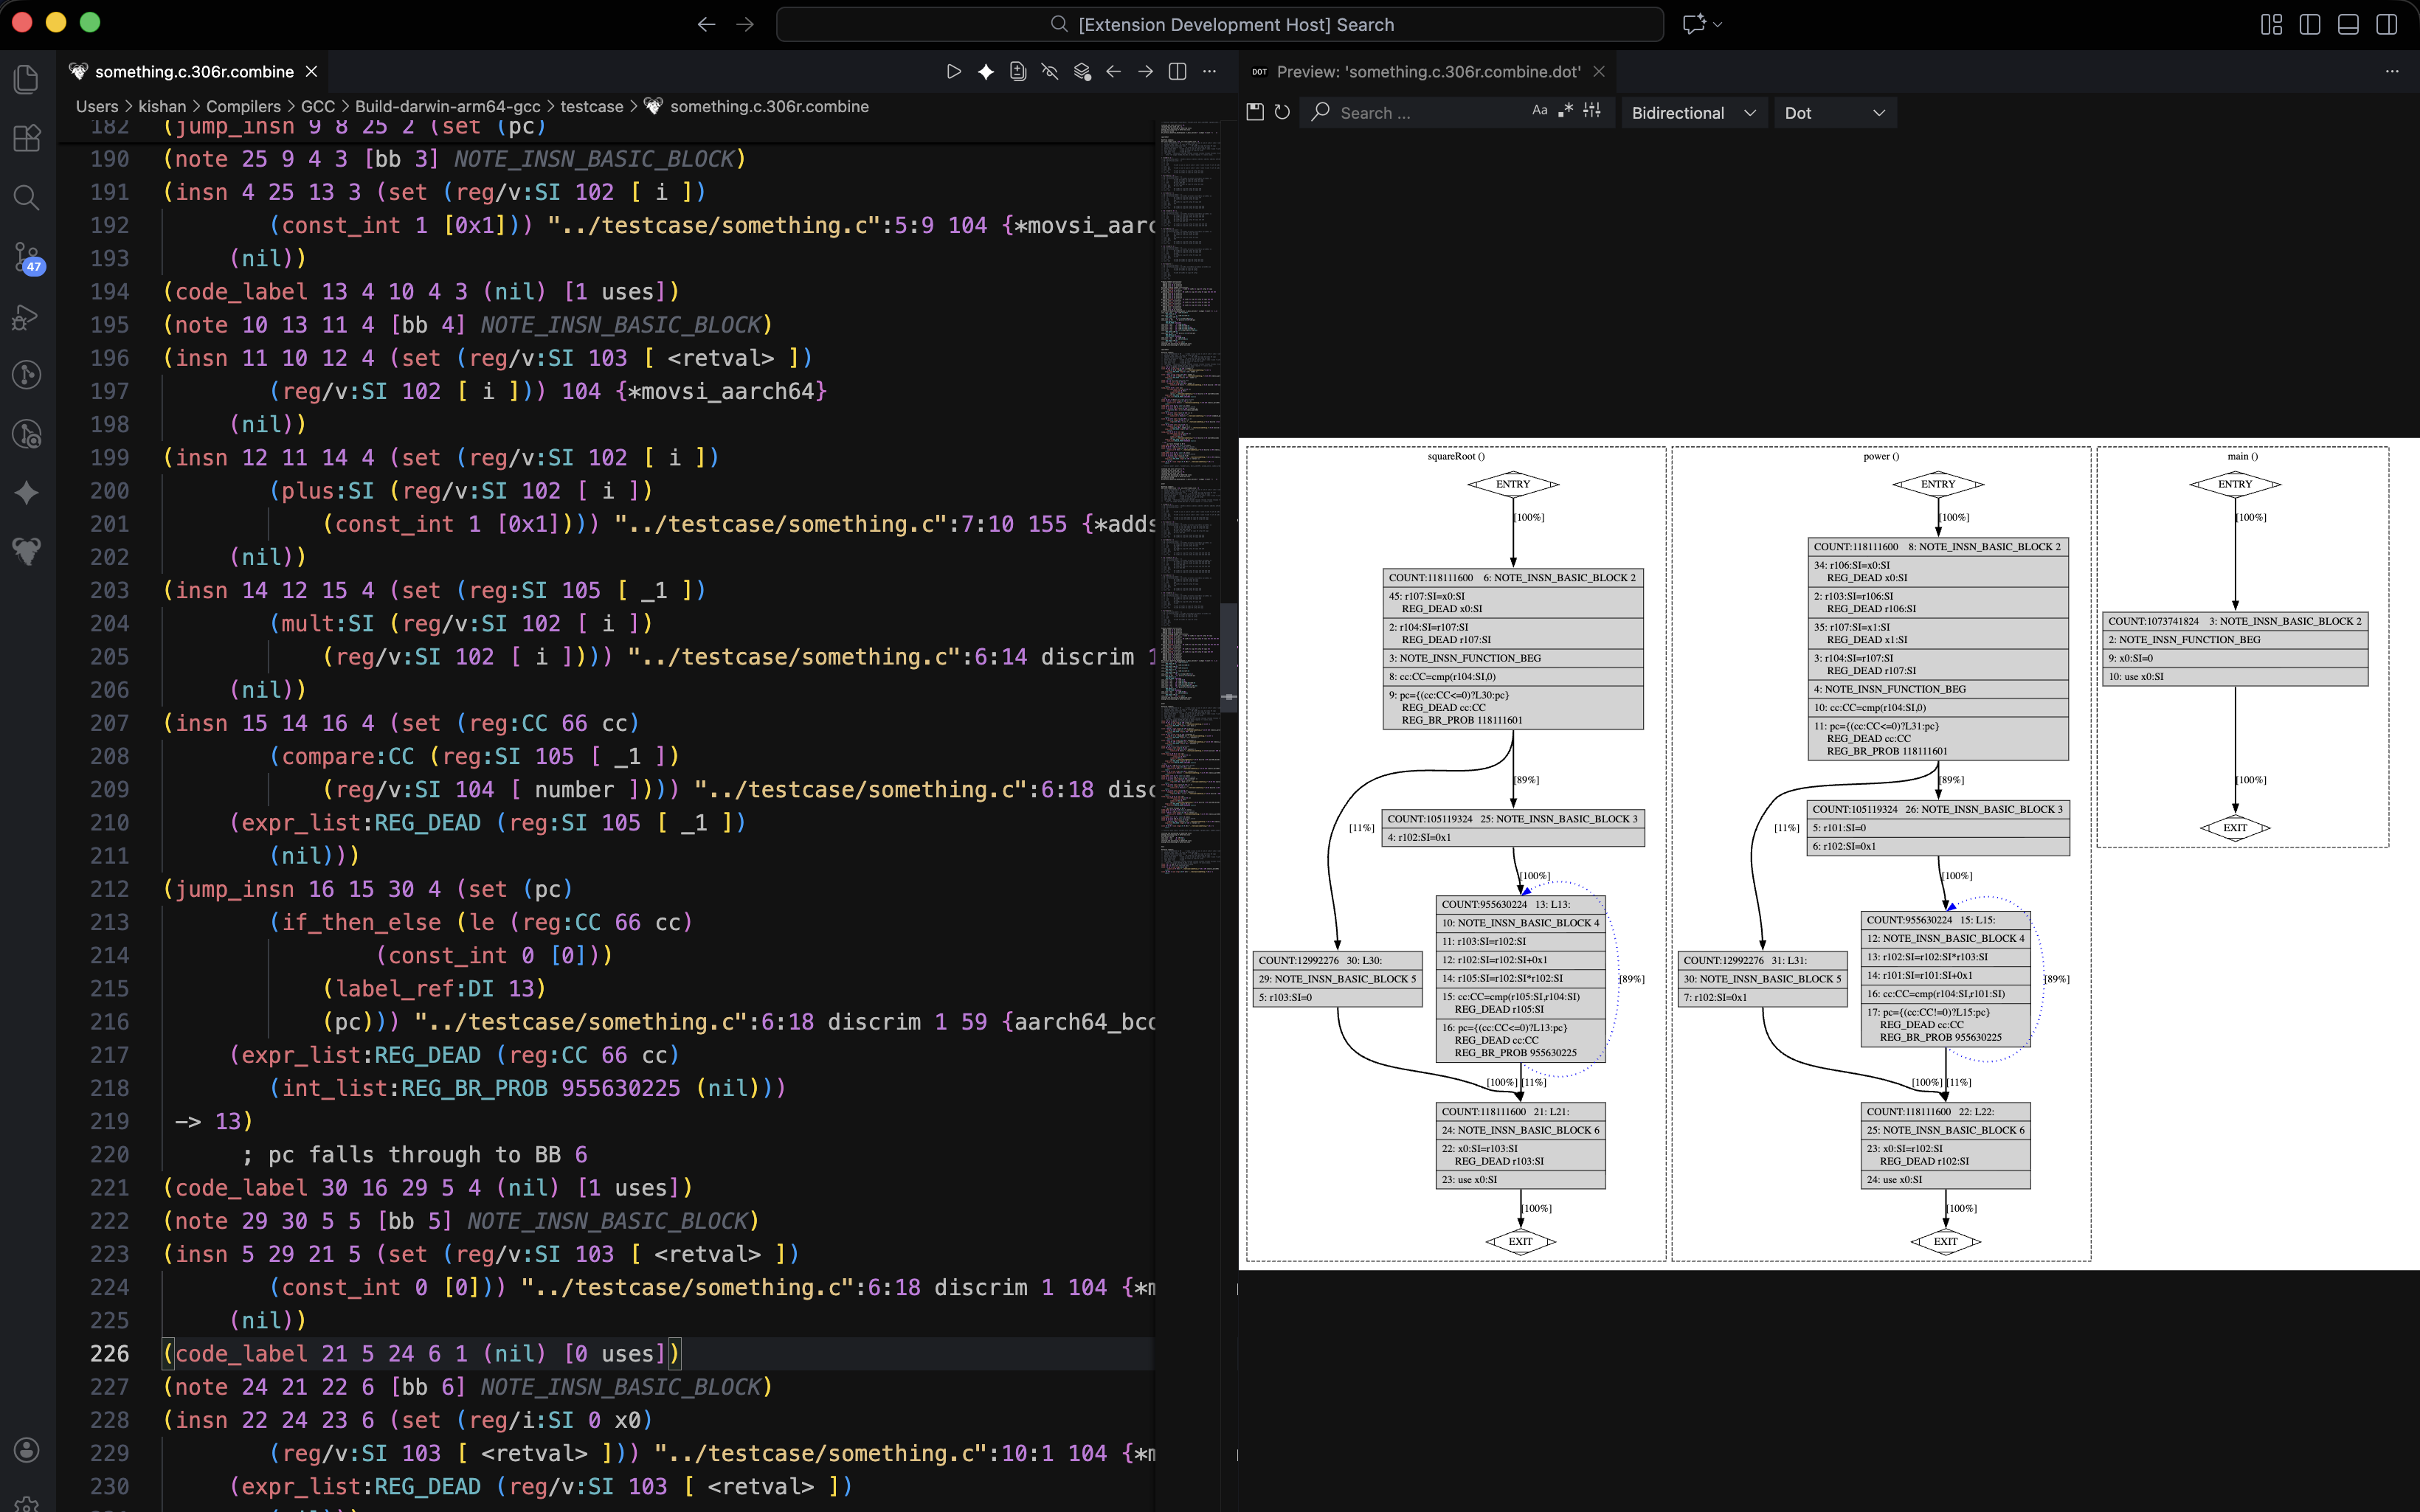Reload the dot graph preview

pos(1282,112)
